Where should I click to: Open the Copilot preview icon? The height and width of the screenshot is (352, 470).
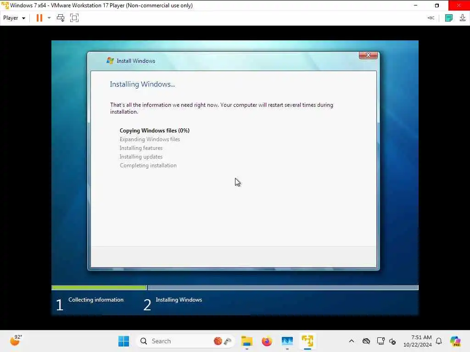(455, 341)
